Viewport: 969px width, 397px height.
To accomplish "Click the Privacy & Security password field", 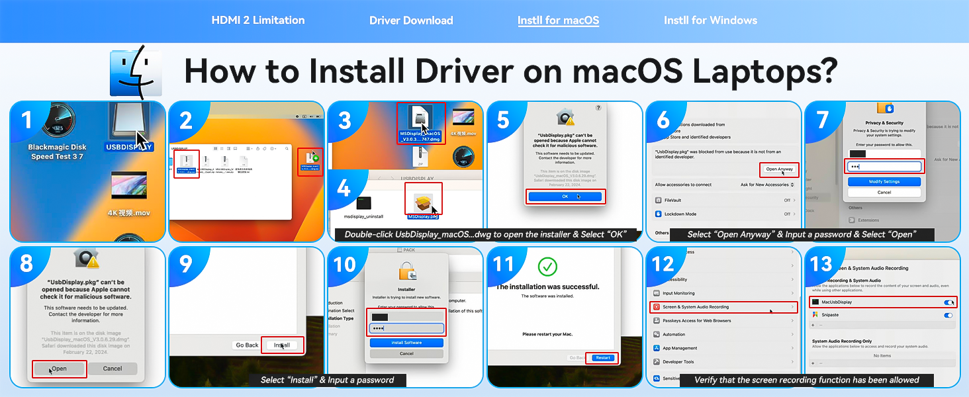I will pos(884,167).
